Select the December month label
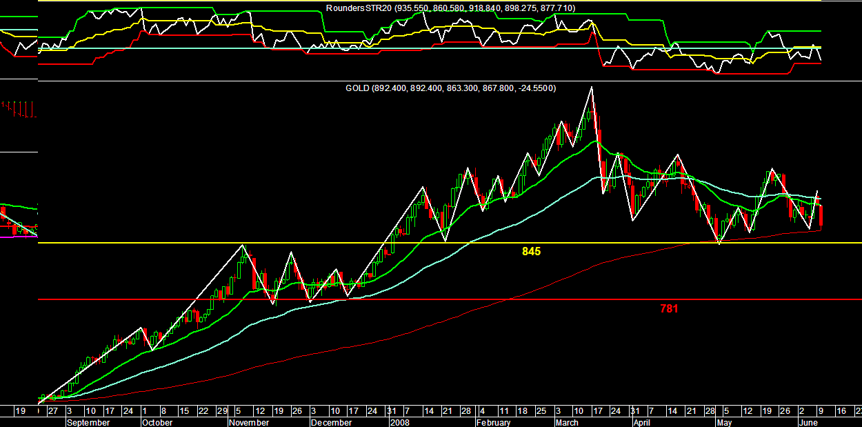 click(x=332, y=422)
